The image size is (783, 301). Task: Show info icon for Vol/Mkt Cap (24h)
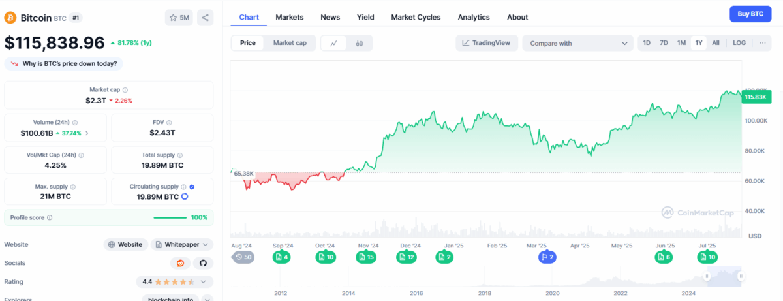click(81, 155)
